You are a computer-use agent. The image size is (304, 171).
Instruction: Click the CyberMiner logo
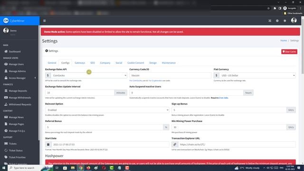coord(14,20)
